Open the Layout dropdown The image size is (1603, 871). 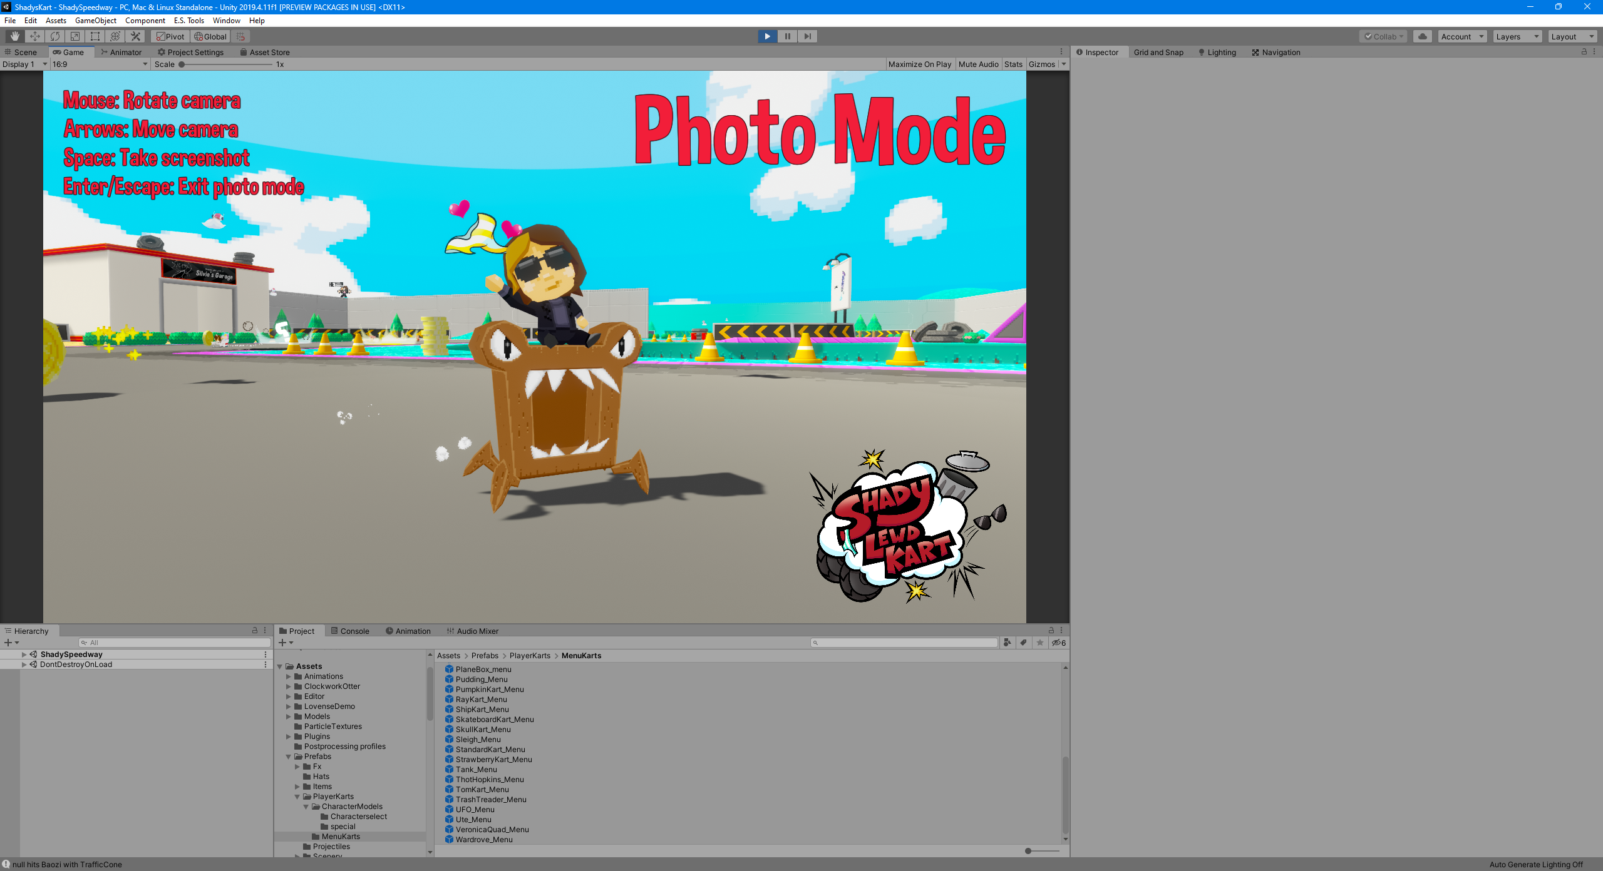coord(1572,36)
